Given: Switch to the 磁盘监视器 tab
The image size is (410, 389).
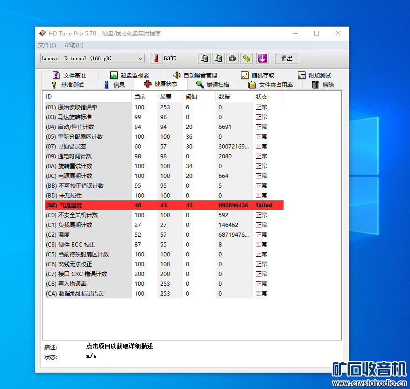Looking at the screenshot, I should 130,75.
